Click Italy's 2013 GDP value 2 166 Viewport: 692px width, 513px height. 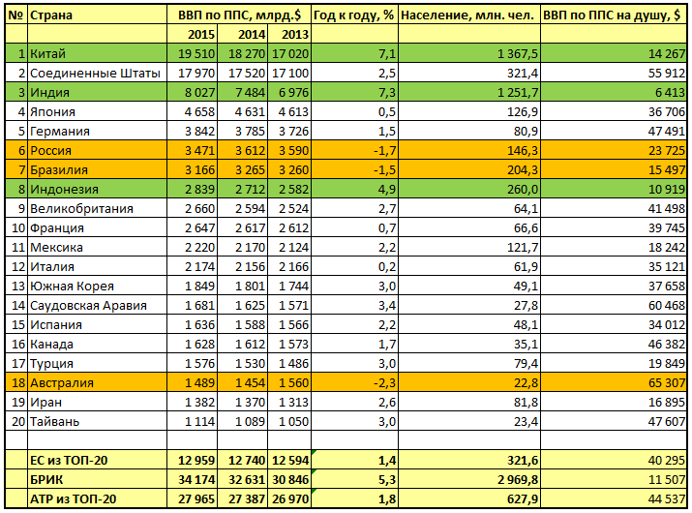point(289,266)
